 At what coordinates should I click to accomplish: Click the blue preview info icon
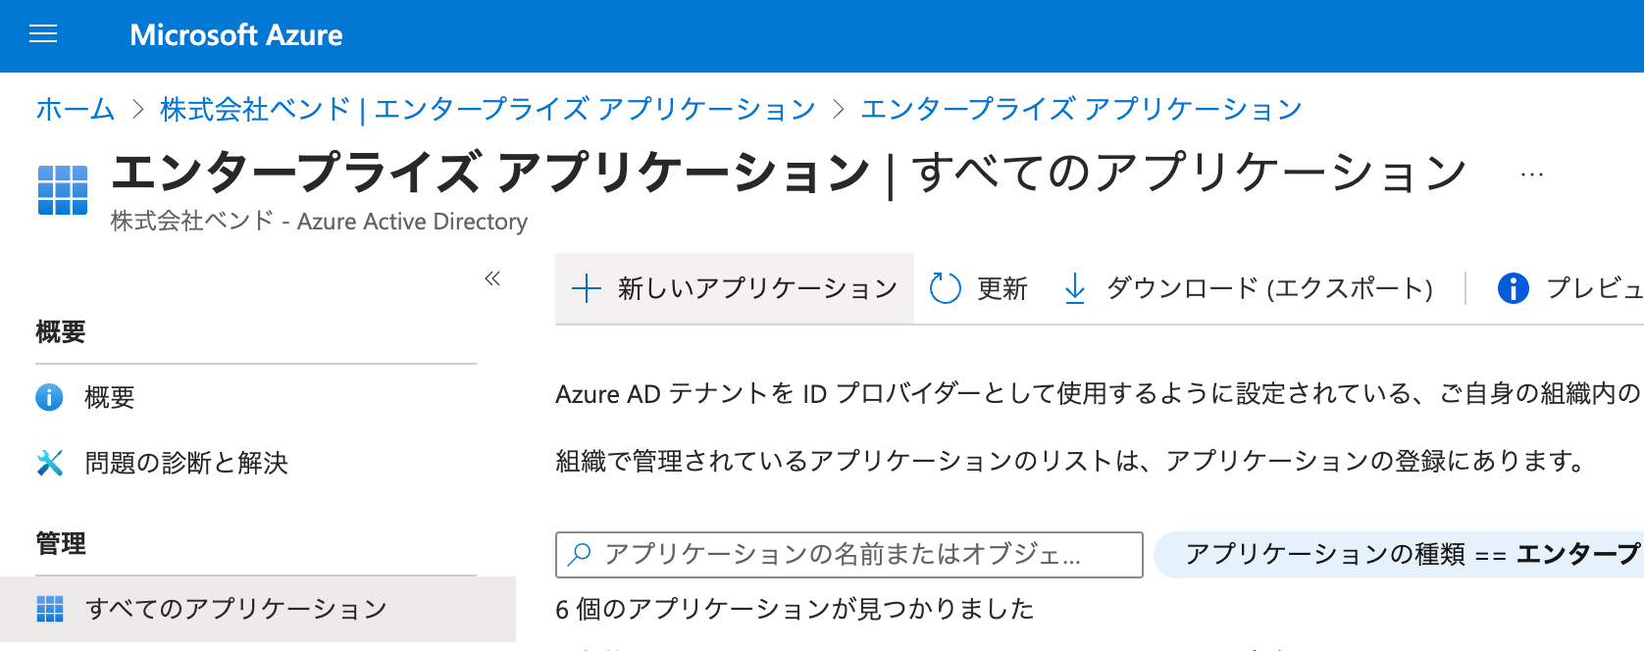(x=1513, y=288)
